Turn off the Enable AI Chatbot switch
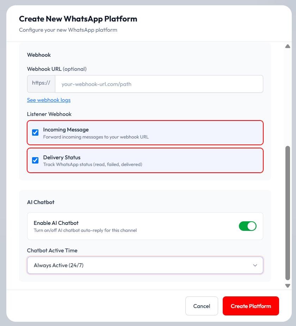The height and width of the screenshot is (326, 296). [248, 226]
